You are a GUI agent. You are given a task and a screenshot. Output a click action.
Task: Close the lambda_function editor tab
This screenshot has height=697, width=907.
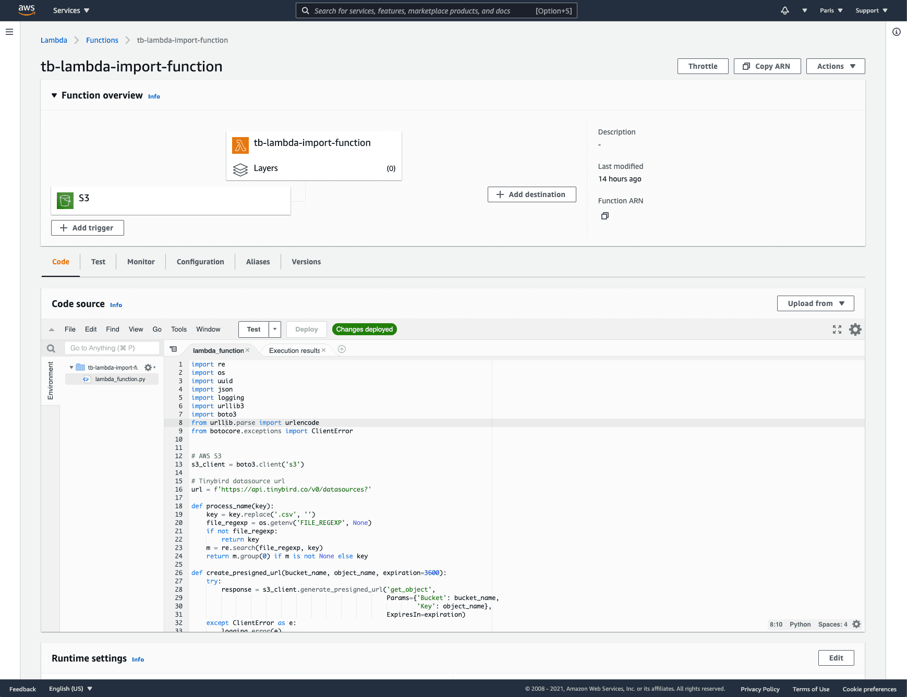point(248,350)
